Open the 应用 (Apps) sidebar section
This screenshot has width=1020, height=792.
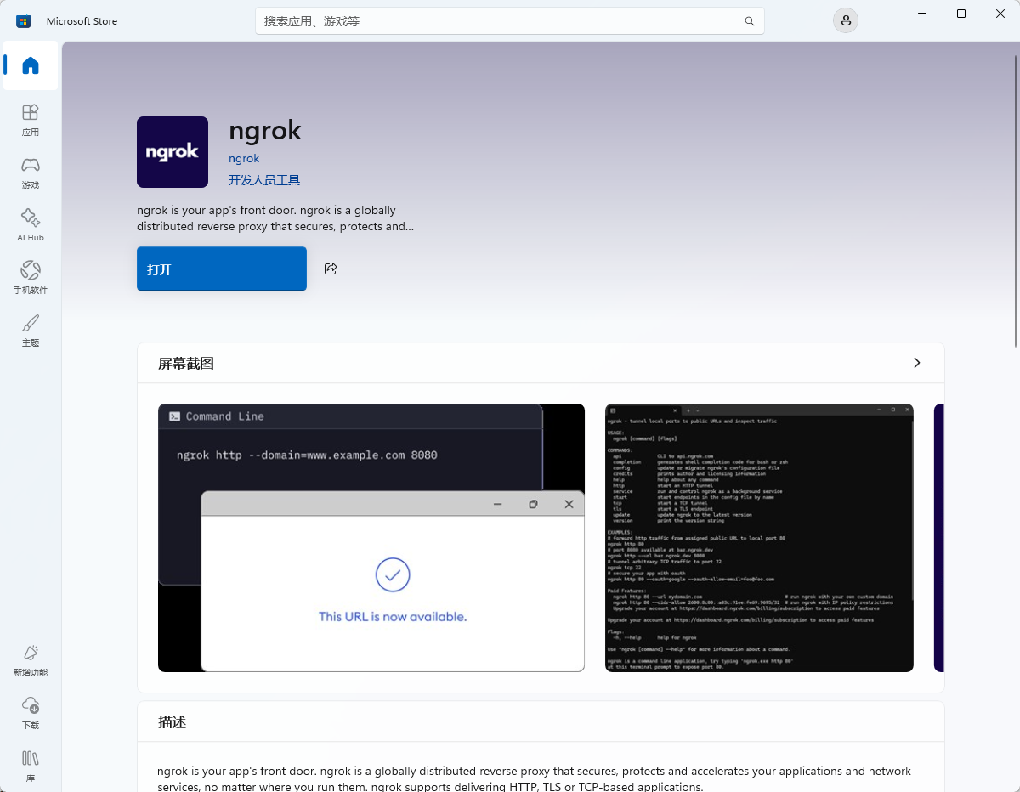tap(31, 120)
